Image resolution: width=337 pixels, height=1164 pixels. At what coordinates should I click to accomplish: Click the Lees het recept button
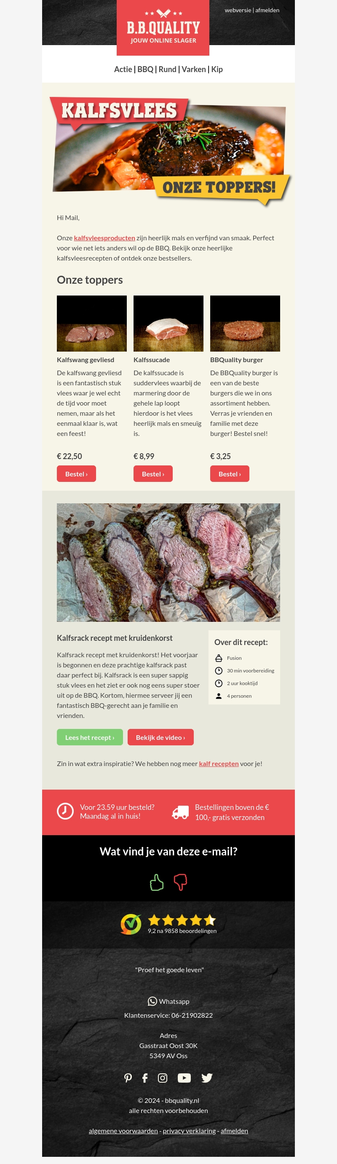90,737
